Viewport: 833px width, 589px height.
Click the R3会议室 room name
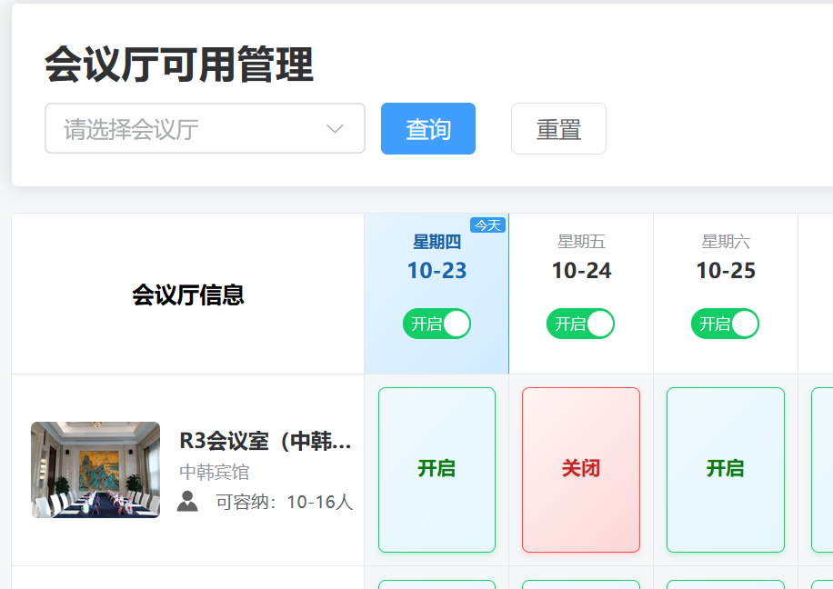(265, 442)
